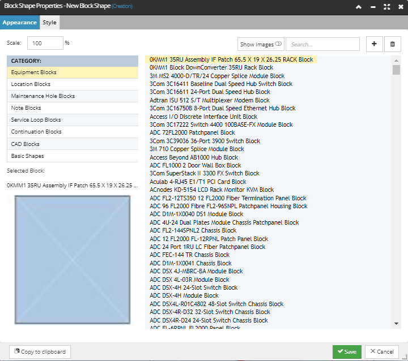
Task: Select 3M MS2 4000-D/TR/24 Copper Splice Module Block
Action: point(217,76)
